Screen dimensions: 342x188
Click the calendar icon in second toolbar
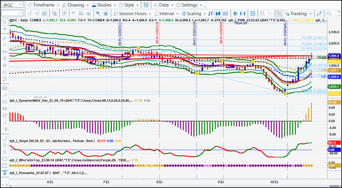(x=44, y=14)
